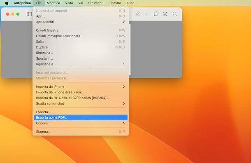Open the Vista menu
Viewport: 251px width, 163px height.
pyautogui.click(x=69, y=3)
